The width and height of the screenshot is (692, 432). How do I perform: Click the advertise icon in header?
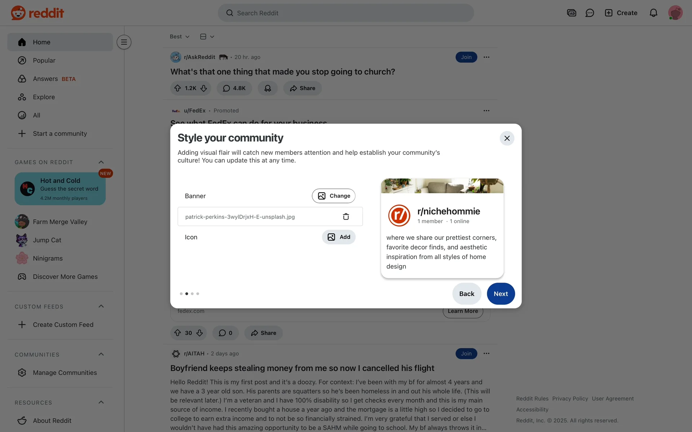click(571, 13)
